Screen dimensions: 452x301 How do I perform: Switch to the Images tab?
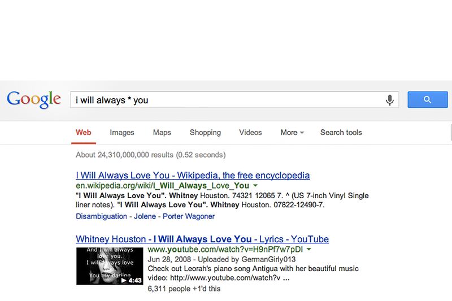coord(122,133)
